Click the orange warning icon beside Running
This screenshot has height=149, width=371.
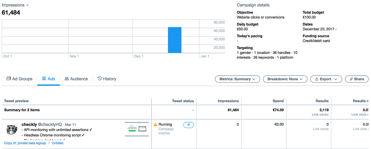coord(155,124)
